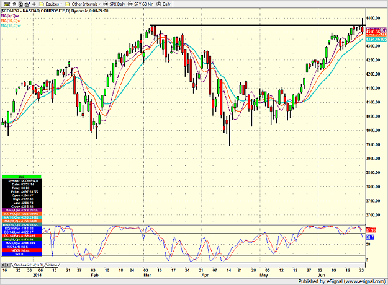Click the red DC(14)Bas row in data window
Viewport: 388px width, 285px height.
tap(22, 236)
